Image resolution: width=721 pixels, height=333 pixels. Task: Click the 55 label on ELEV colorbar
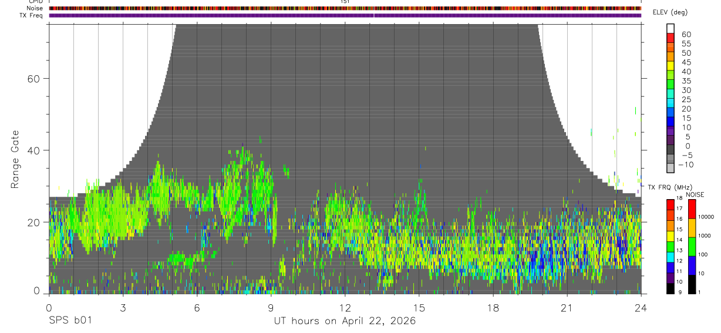(x=686, y=43)
